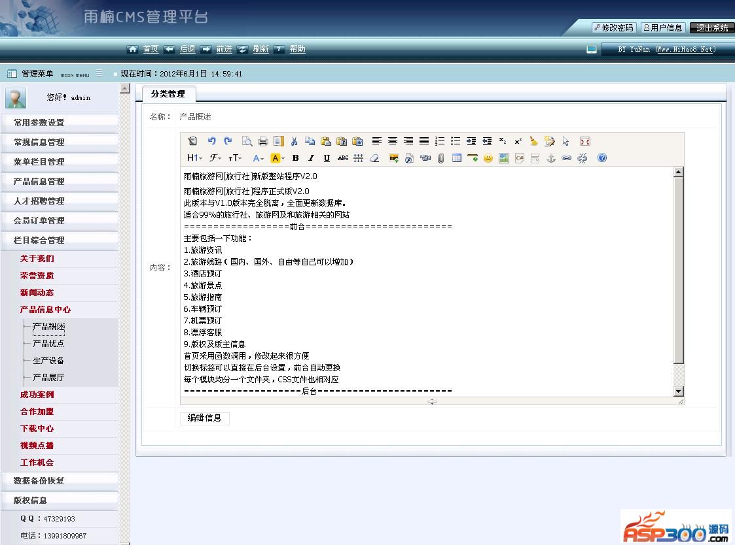Insert bulleted list

click(x=455, y=141)
